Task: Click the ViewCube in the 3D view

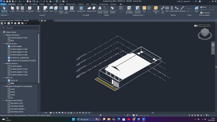Action: 205,33
